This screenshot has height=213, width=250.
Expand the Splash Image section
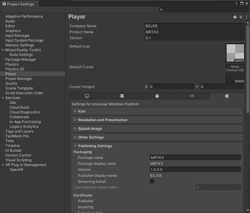[x=90, y=129]
